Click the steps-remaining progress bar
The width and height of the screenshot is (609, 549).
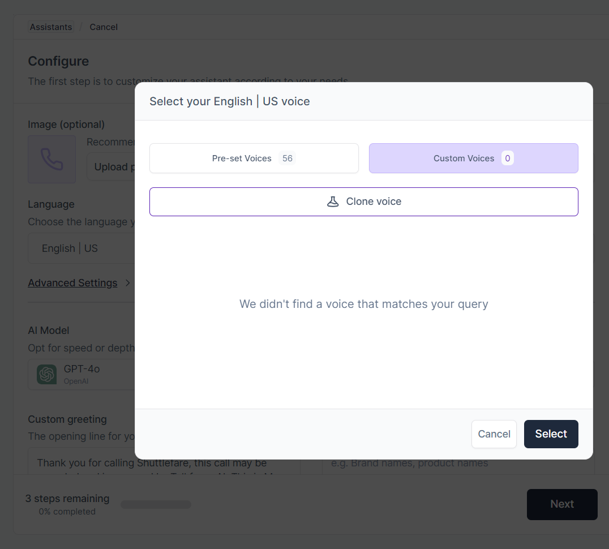pyautogui.click(x=156, y=504)
